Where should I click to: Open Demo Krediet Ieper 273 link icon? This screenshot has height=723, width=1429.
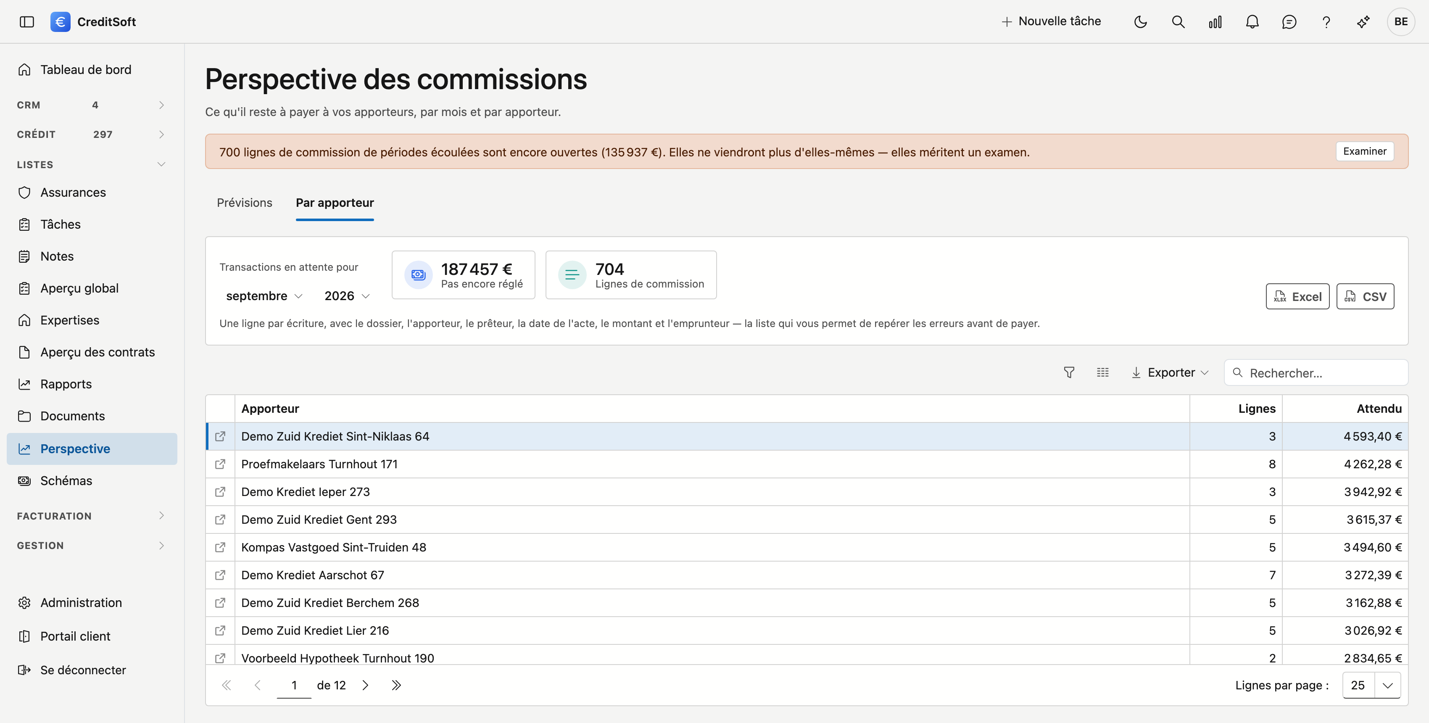coord(220,492)
